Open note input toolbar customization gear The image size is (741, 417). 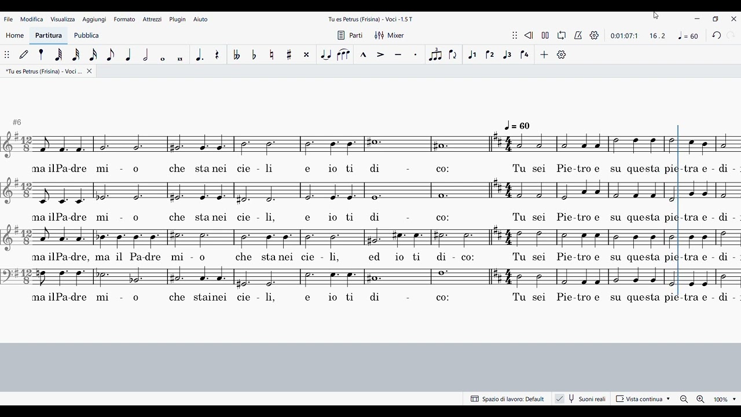pyautogui.click(x=562, y=54)
